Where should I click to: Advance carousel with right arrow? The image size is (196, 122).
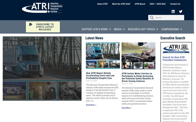[78, 69]
